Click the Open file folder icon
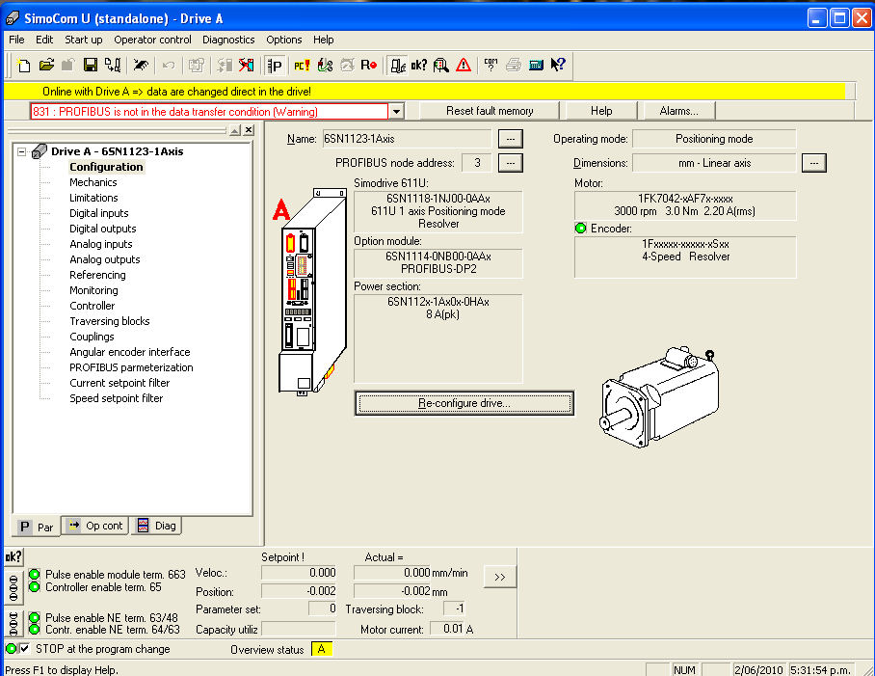Image resolution: width=875 pixels, height=676 pixels. 46,66
